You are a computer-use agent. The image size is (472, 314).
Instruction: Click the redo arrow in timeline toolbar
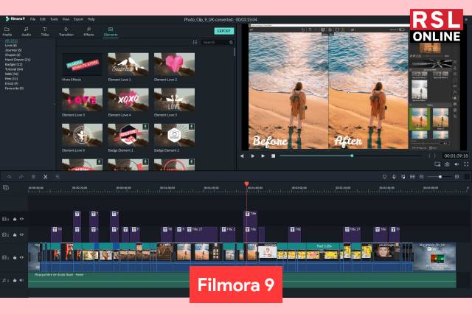pos(21,177)
